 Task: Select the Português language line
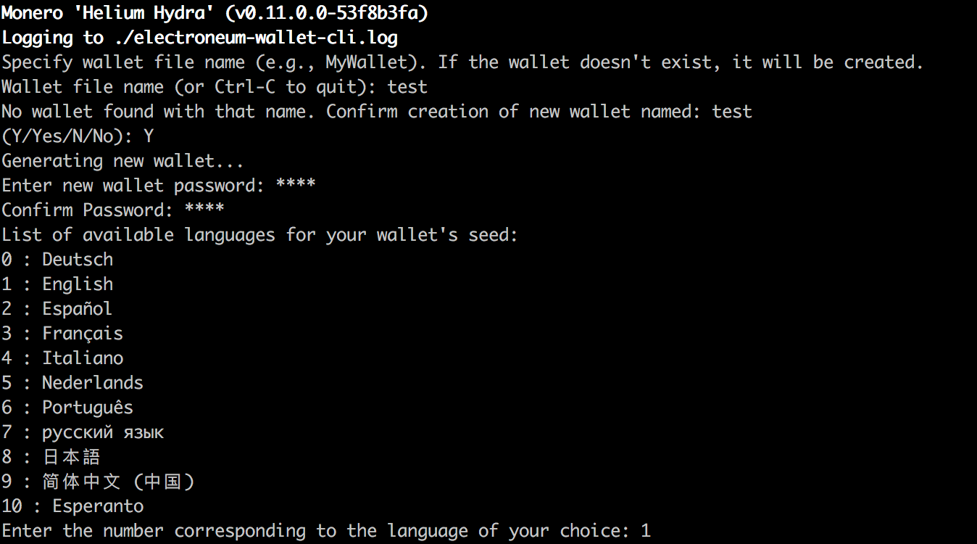pos(67,408)
